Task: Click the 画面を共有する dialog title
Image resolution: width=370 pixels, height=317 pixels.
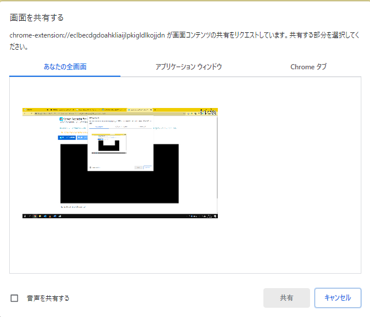Action: (37, 18)
